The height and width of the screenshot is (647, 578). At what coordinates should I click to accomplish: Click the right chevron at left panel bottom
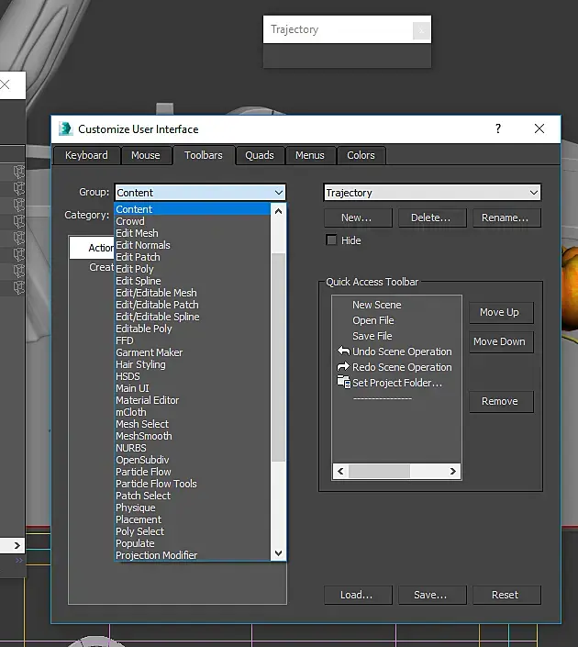coord(17,545)
